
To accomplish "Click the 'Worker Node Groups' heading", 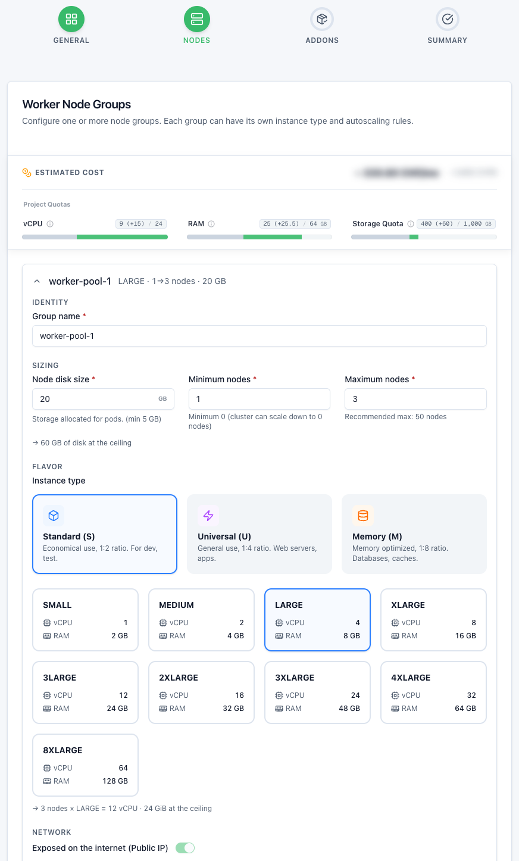I will click(x=77, y=104).
